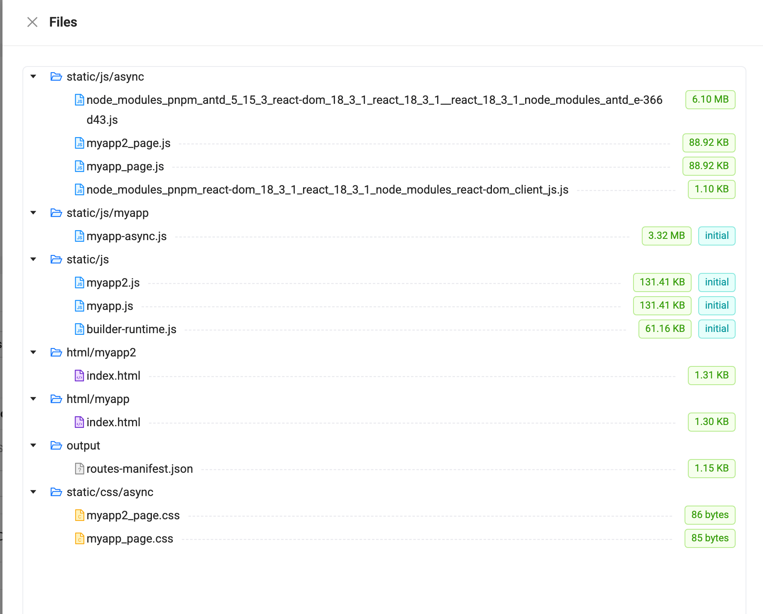Click the 3.32 MB size tag
The height and width of the screenshot is (614, 763).
[666, 236]
